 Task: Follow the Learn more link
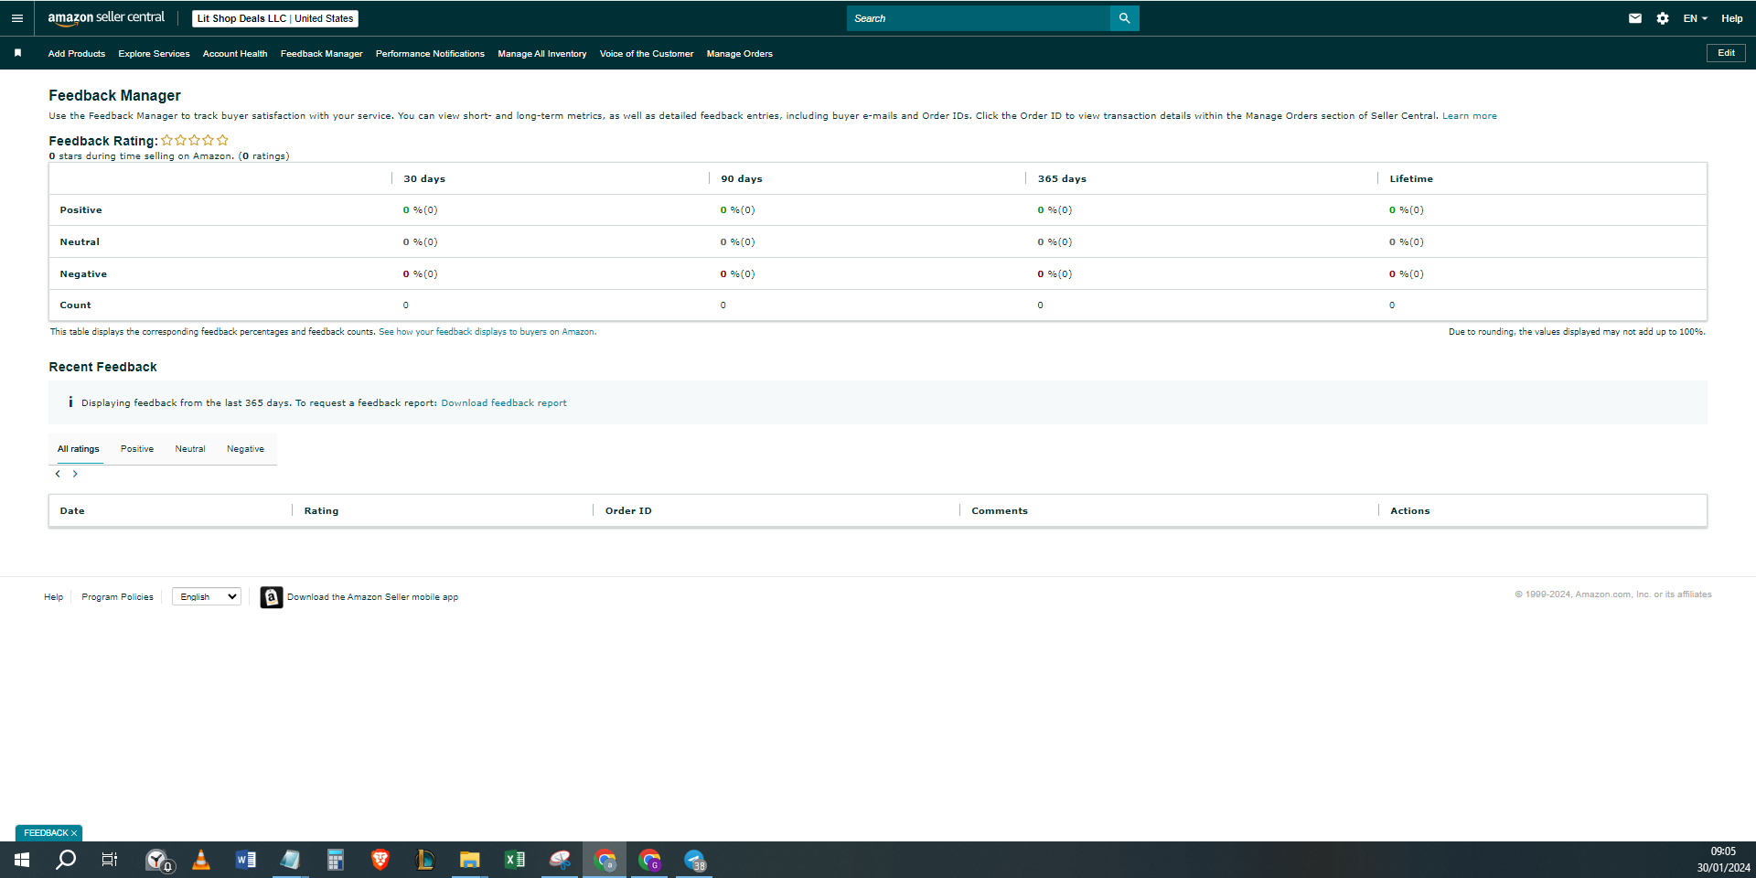point(1470,116)
